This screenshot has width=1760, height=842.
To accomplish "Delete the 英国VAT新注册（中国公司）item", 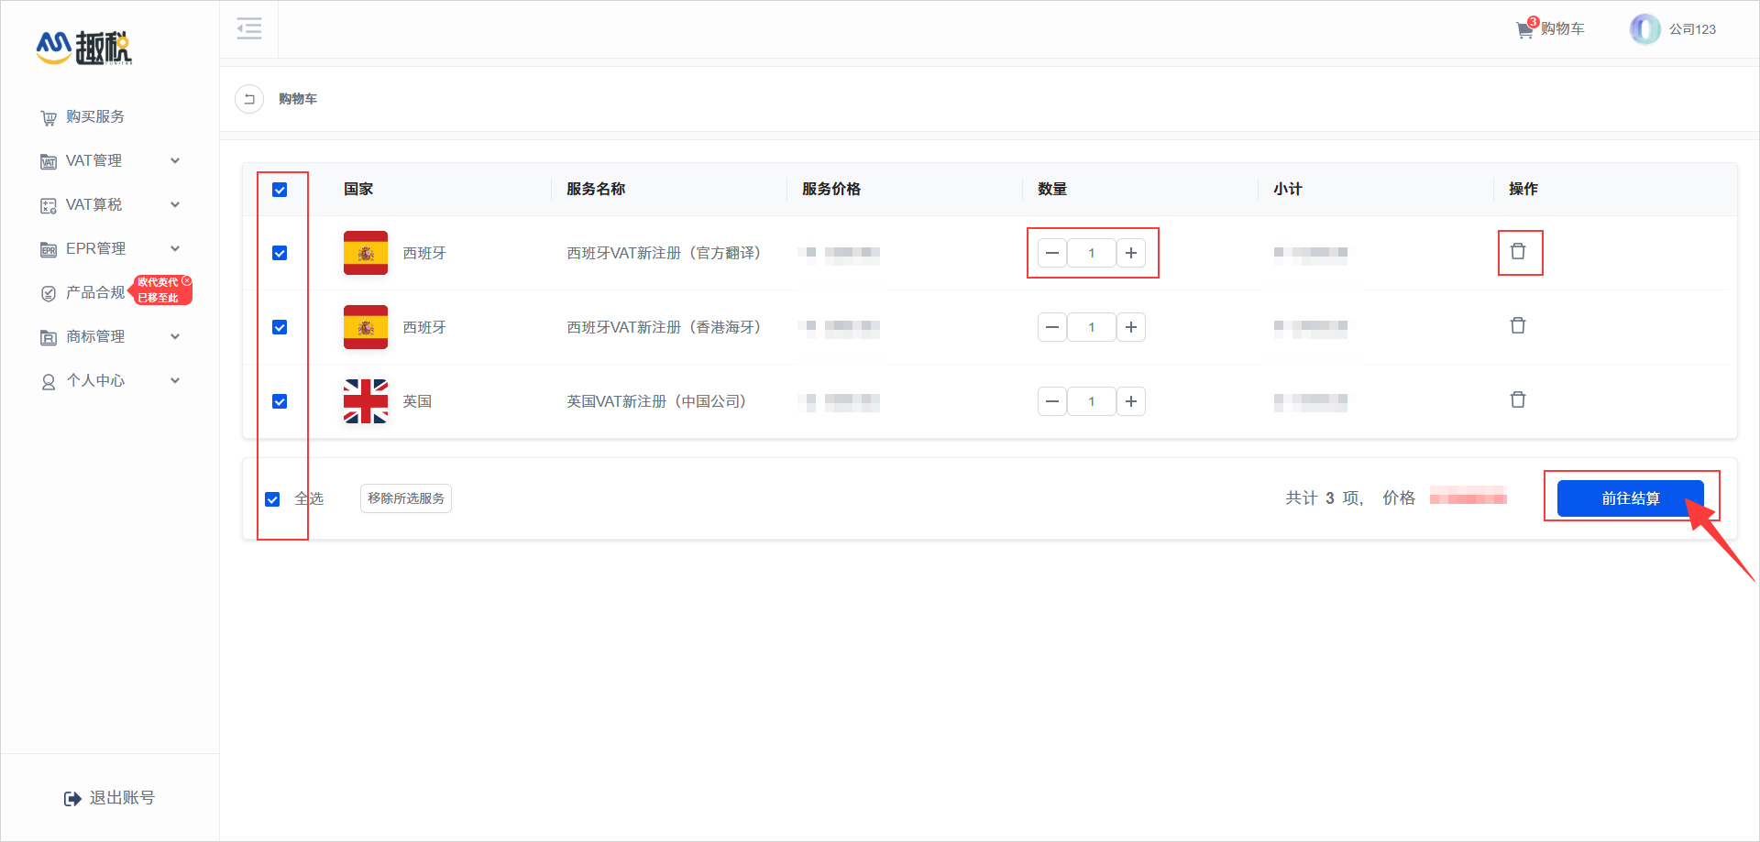I will [x=1518, y=399].
